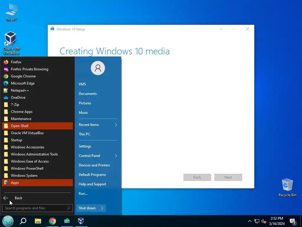This screenshot has width=302, height=227.
Task: Go Back to the main Start menu
Action: pyautogui.click(x=37, y=198)
